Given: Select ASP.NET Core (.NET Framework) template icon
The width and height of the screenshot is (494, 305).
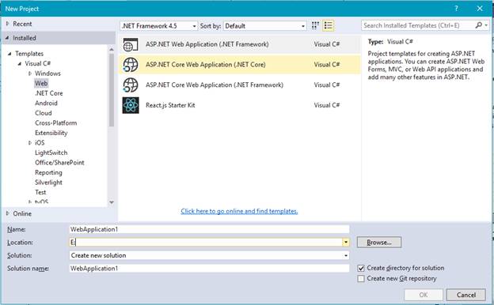Looking at the screenshot, I should [131, 85].
